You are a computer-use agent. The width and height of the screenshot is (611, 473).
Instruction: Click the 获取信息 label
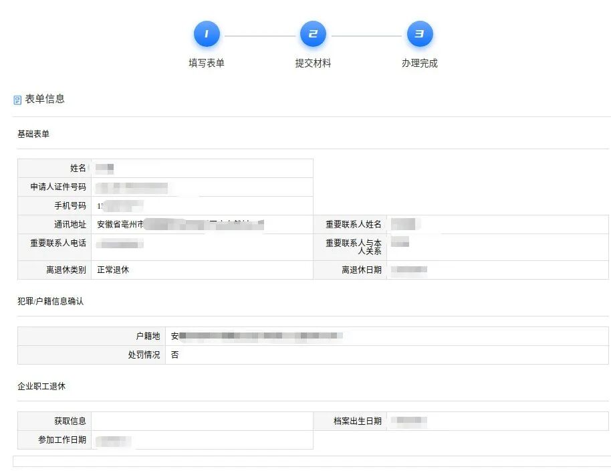[70, 421]
